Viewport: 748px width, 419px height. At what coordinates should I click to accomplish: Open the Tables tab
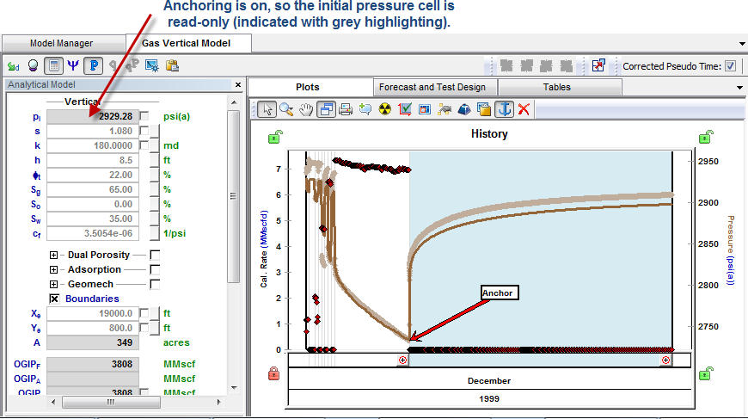coord(556,87)
